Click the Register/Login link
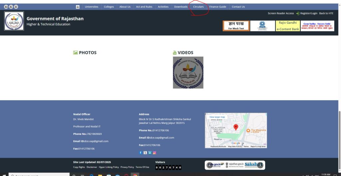Screen dimensions: 341x176 coord(308,13)
